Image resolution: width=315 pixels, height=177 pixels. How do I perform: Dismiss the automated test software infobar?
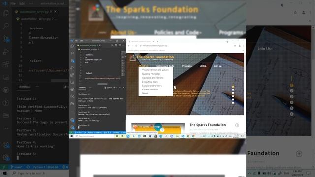coord(243,50)
